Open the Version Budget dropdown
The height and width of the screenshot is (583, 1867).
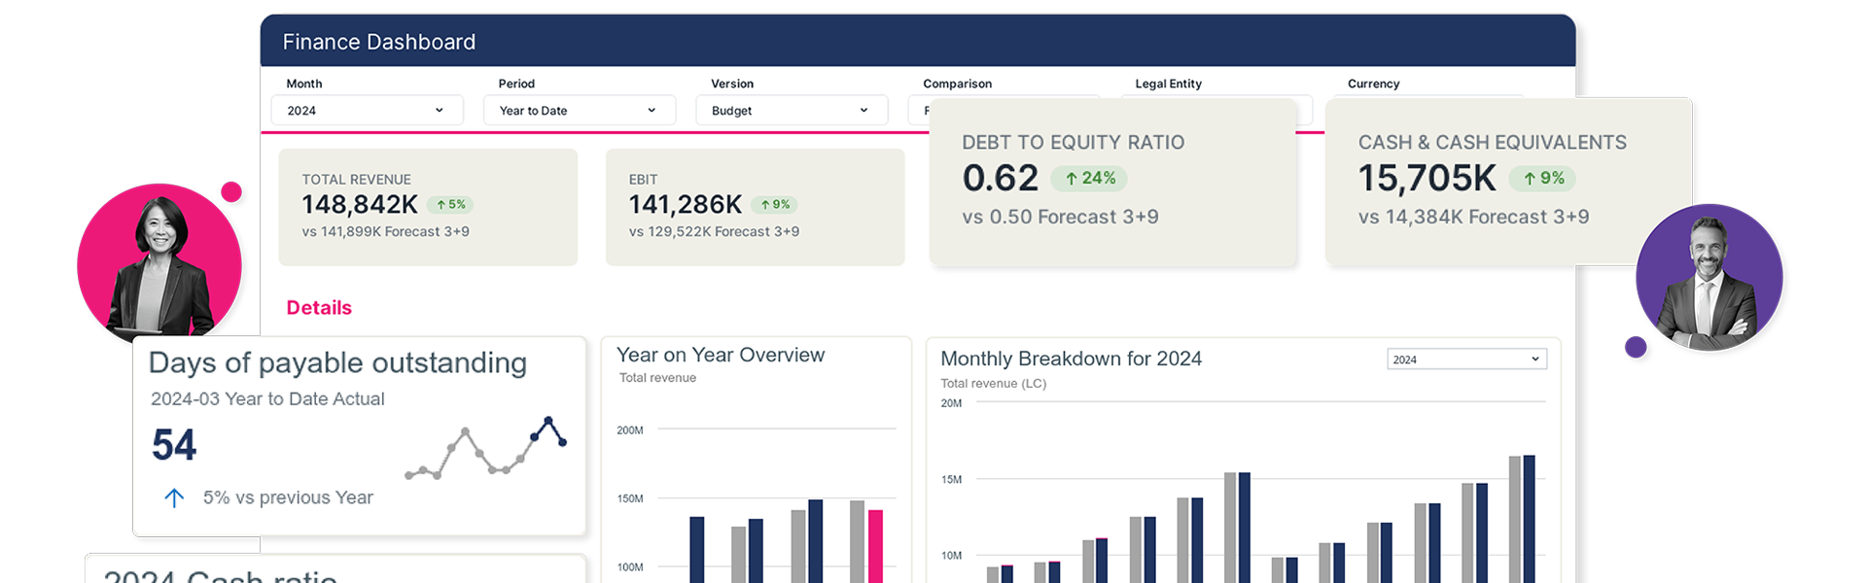tap(791, 111)
